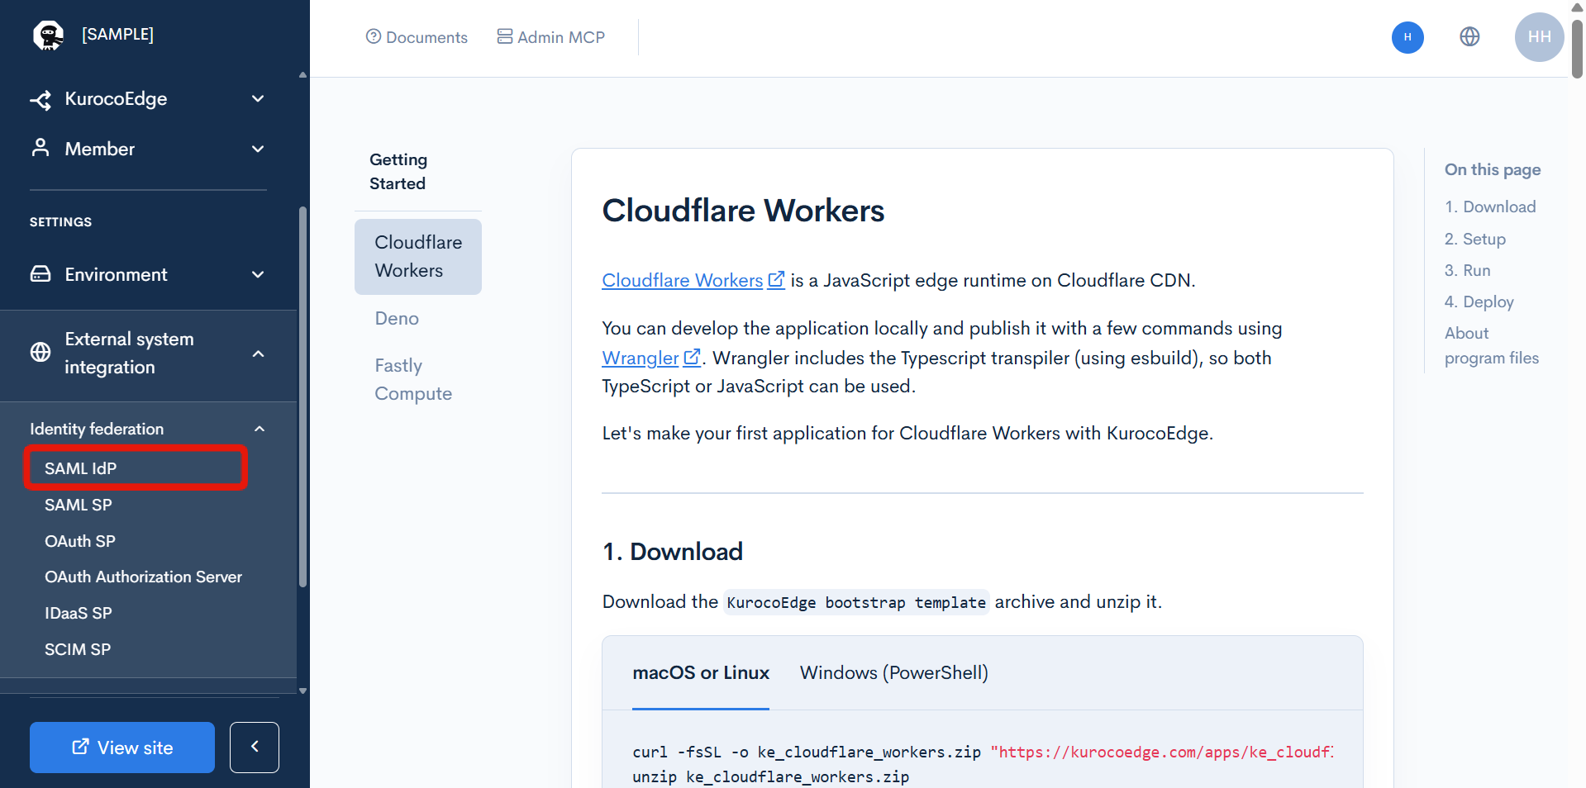Viewport: 1586px width, 788px height.
Task: Open the globe language selector icon
Action: (1469, 36)
